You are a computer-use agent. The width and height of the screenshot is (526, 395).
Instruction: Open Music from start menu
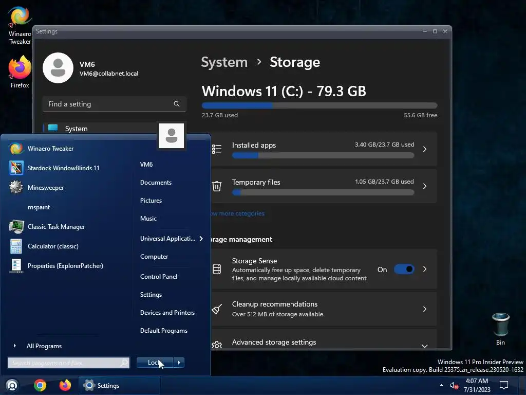tap(148, 218)
